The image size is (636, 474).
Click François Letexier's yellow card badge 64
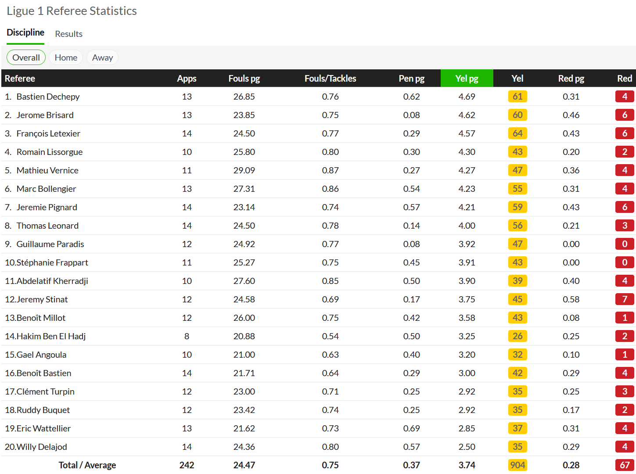tap(517, 133)
